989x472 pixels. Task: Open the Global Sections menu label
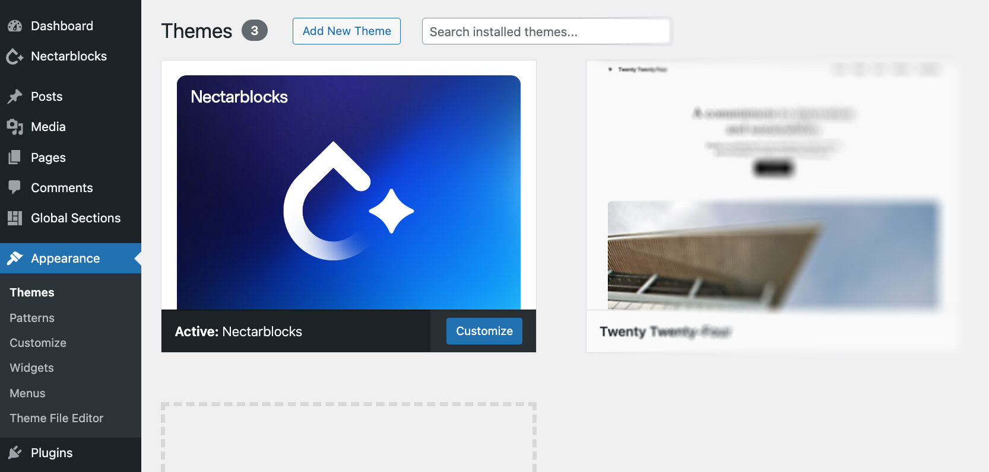coord(75,218)
